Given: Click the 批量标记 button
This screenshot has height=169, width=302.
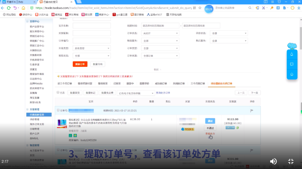Looking at the screenshot, I should point(91,93).
